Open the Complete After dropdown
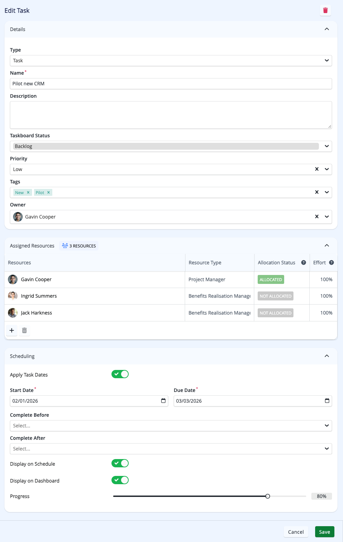Screen dimensions: 343x542 (x=171, y=449)
